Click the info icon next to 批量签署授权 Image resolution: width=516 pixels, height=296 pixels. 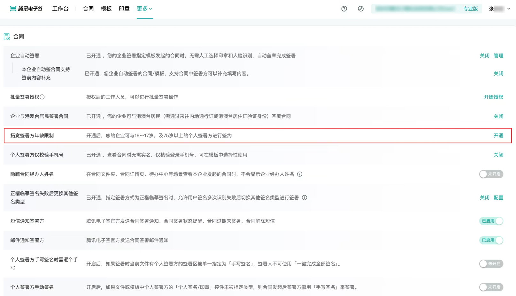point(42,97)
